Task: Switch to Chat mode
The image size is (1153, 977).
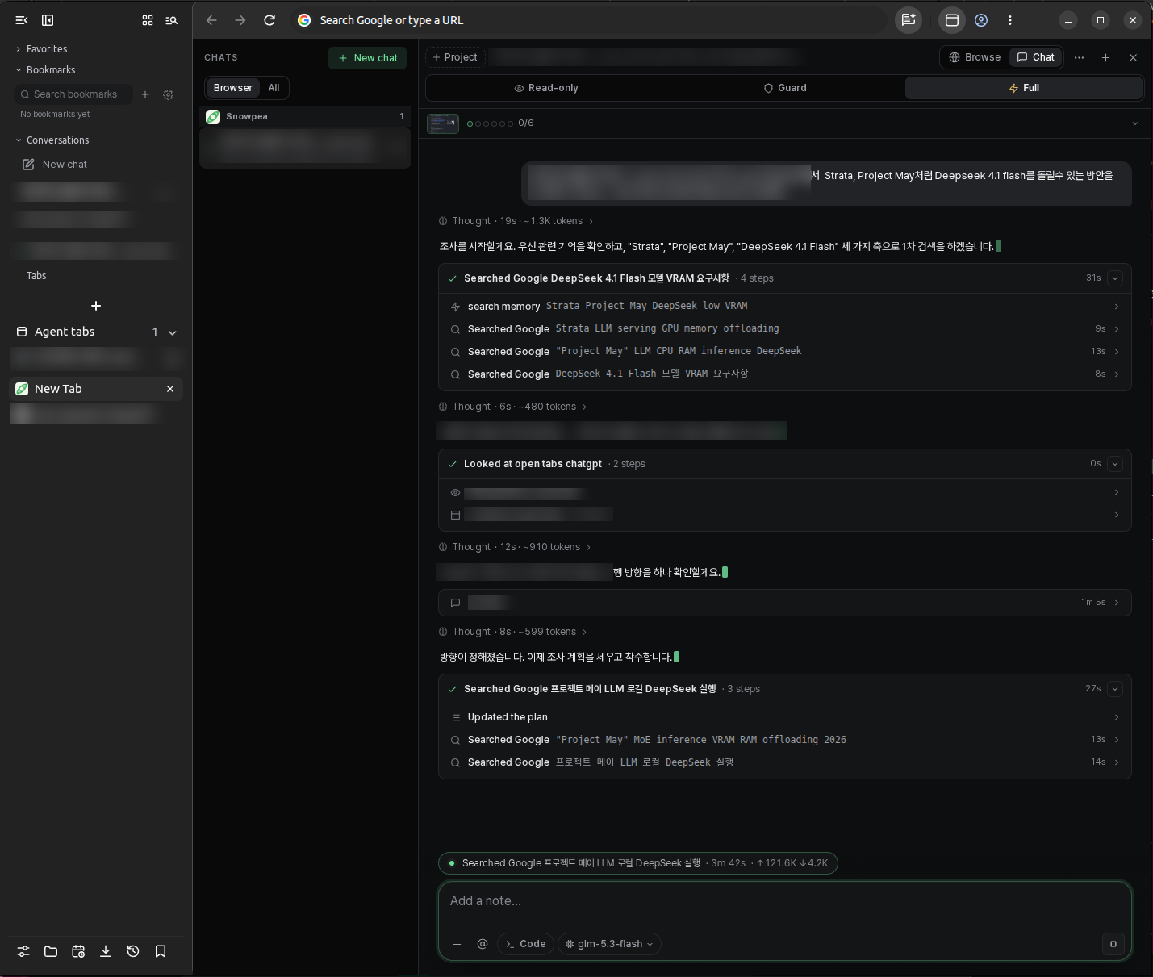Action: tap(1036, 57)
